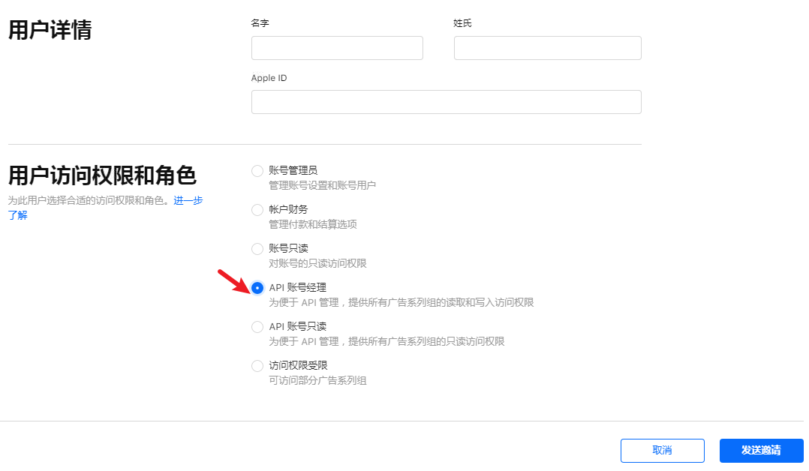Enable the "账号只读" access option
This screenshot has width=809, height=471.
pyautogui.click(x=257, y=248)
